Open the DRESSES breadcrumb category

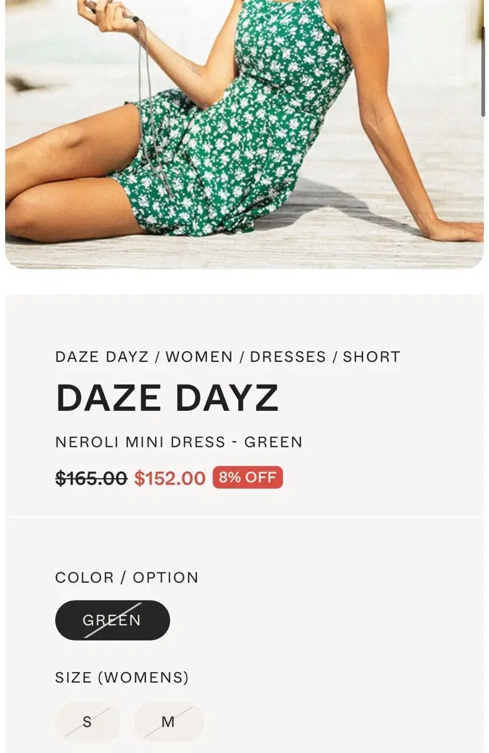click(x=288, y=356)
